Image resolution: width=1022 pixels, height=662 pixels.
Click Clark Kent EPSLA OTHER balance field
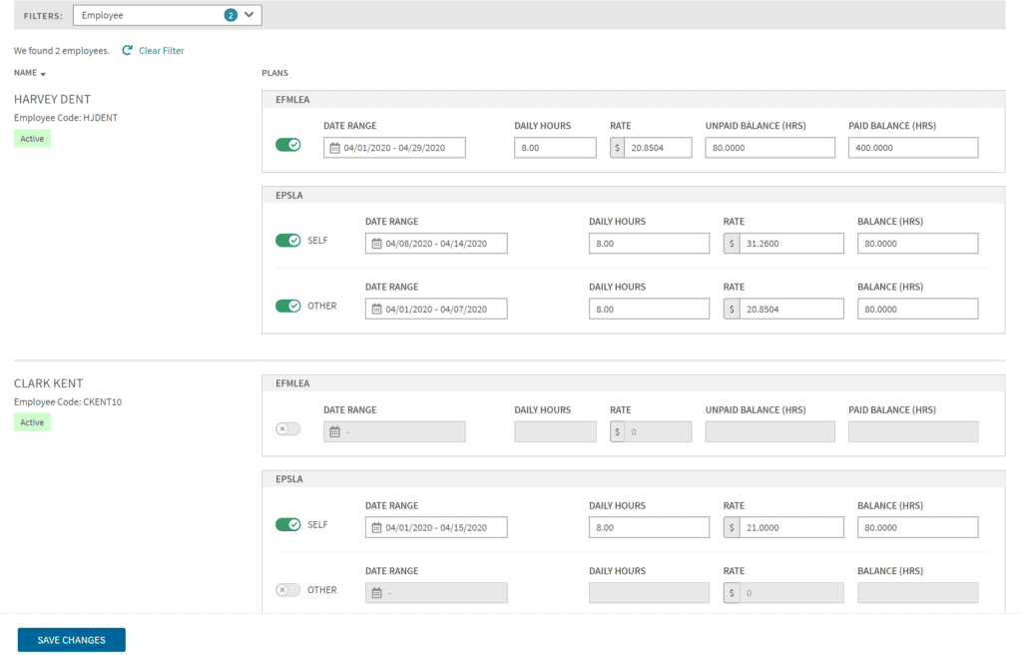[918, 593]
